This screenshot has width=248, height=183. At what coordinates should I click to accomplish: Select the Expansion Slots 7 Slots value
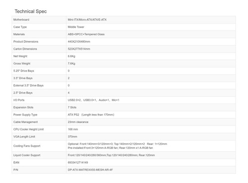(x=72, y=107)
